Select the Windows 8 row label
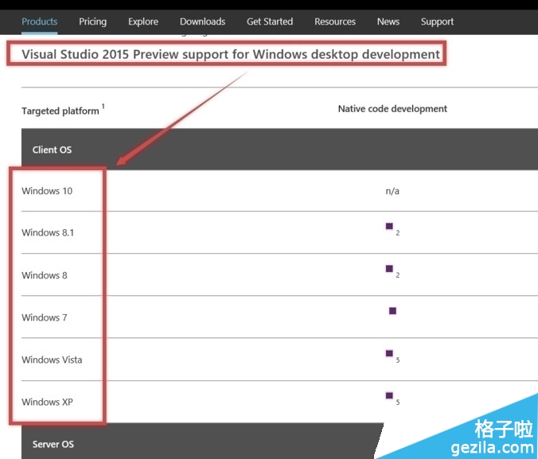This screenshot has width=538, height=459. pyautogui.click(x=45, y=275)
